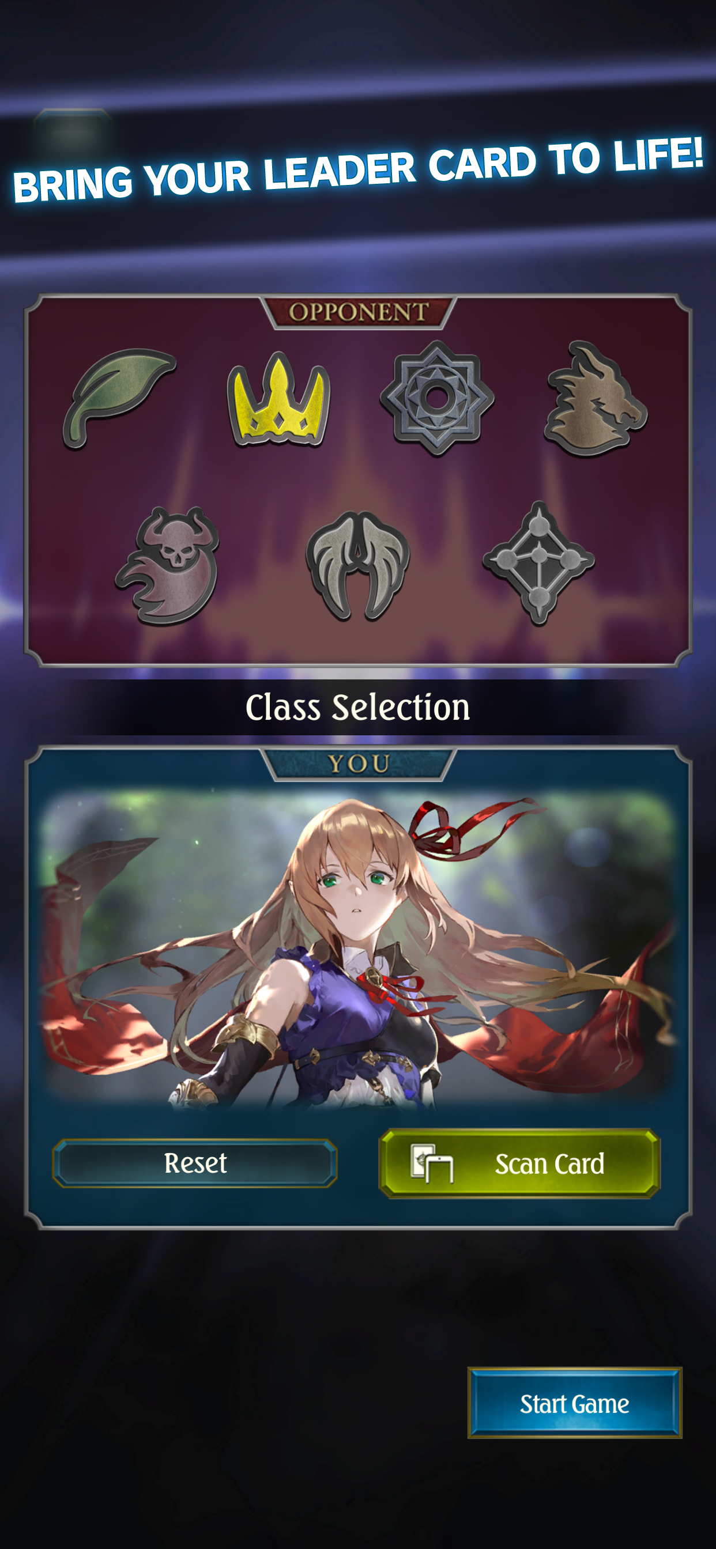716x1549 pixels.
Task: Tap the card scan icon on Scan Card
Action: coord(431,1163)
